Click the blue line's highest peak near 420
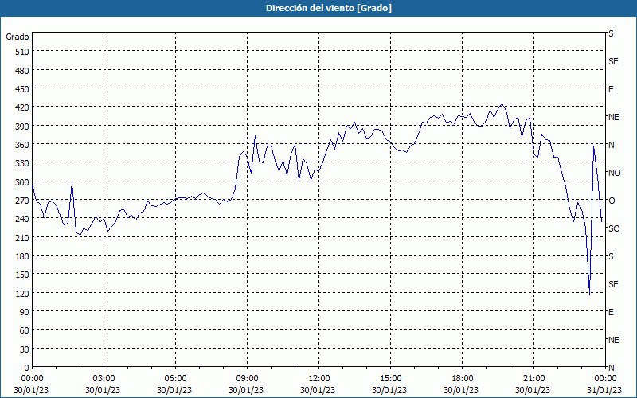This screenshot has width=637, height=398. tap(502, 104)
